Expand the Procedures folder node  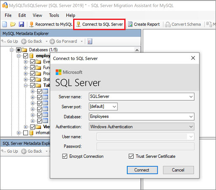click(x=26, y=73)
